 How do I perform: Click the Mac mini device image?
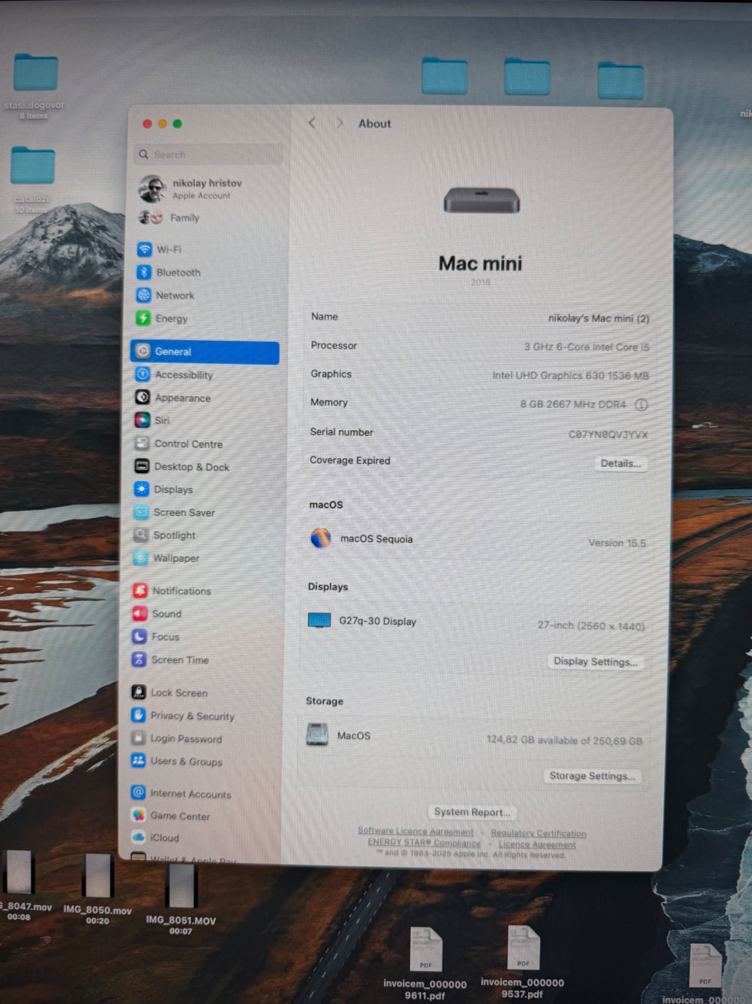pyautogui.click(x=481, y=200)
